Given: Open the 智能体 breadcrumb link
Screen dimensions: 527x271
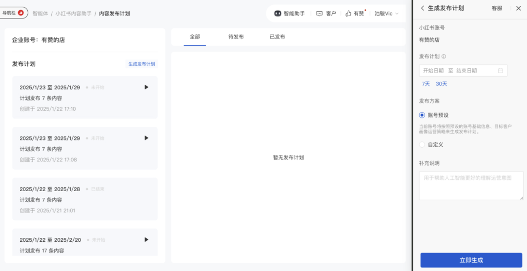Looking at the screenshot, I should pyautogui.click(x=40, y=14).
